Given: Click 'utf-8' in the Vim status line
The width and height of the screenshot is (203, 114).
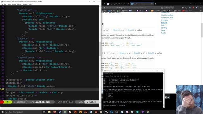Looking at the screenshot, I should click(x=61, y=102).
